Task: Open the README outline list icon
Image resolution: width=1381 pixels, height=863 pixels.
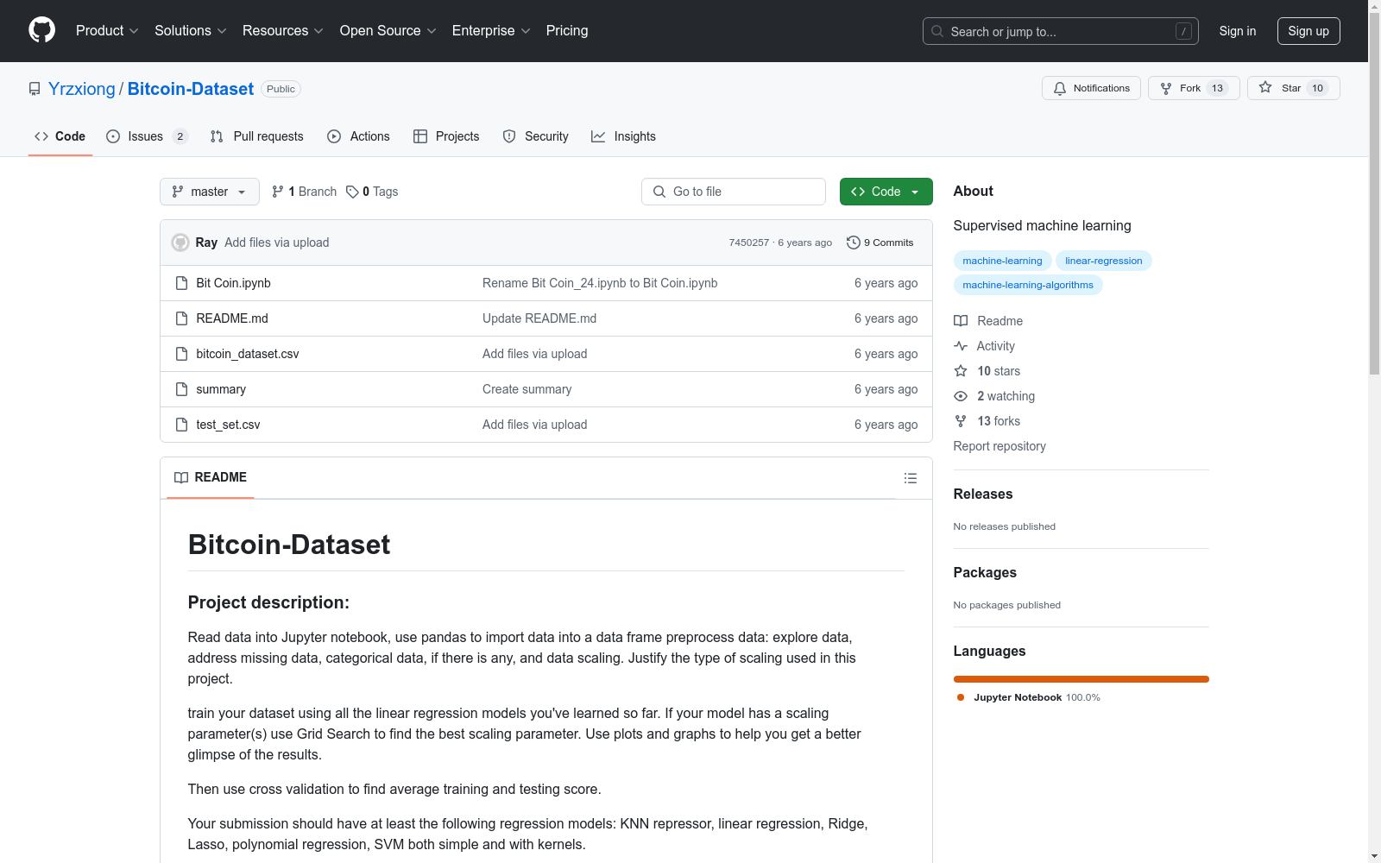Action: [910, 478]
